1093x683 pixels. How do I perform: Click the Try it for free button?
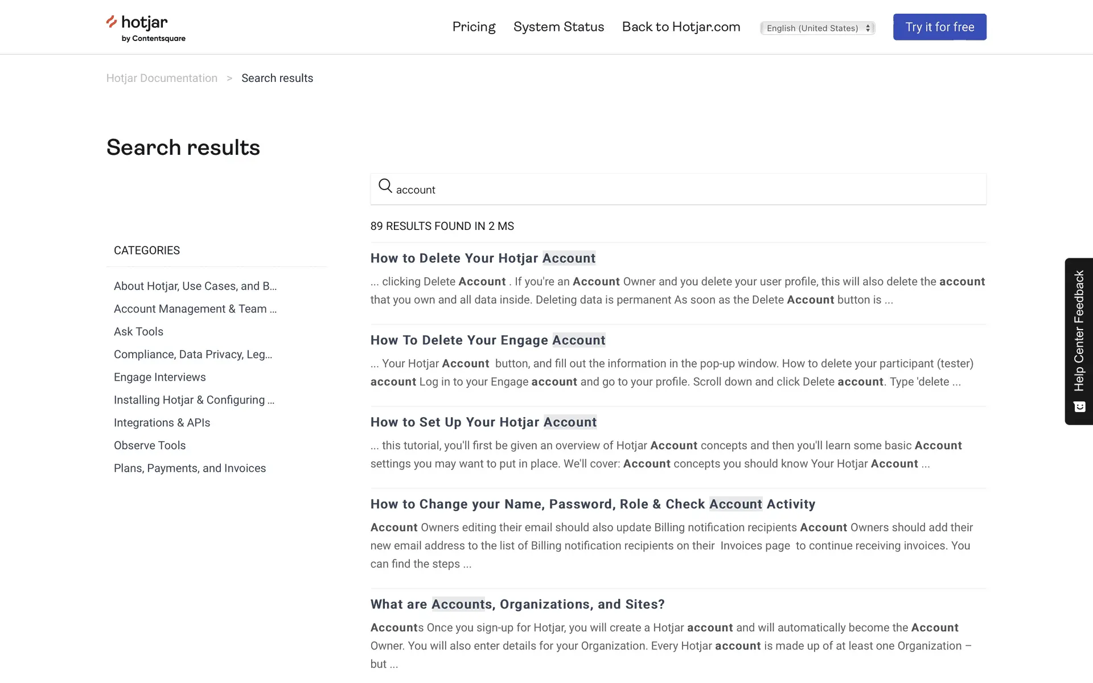[939, 27]
